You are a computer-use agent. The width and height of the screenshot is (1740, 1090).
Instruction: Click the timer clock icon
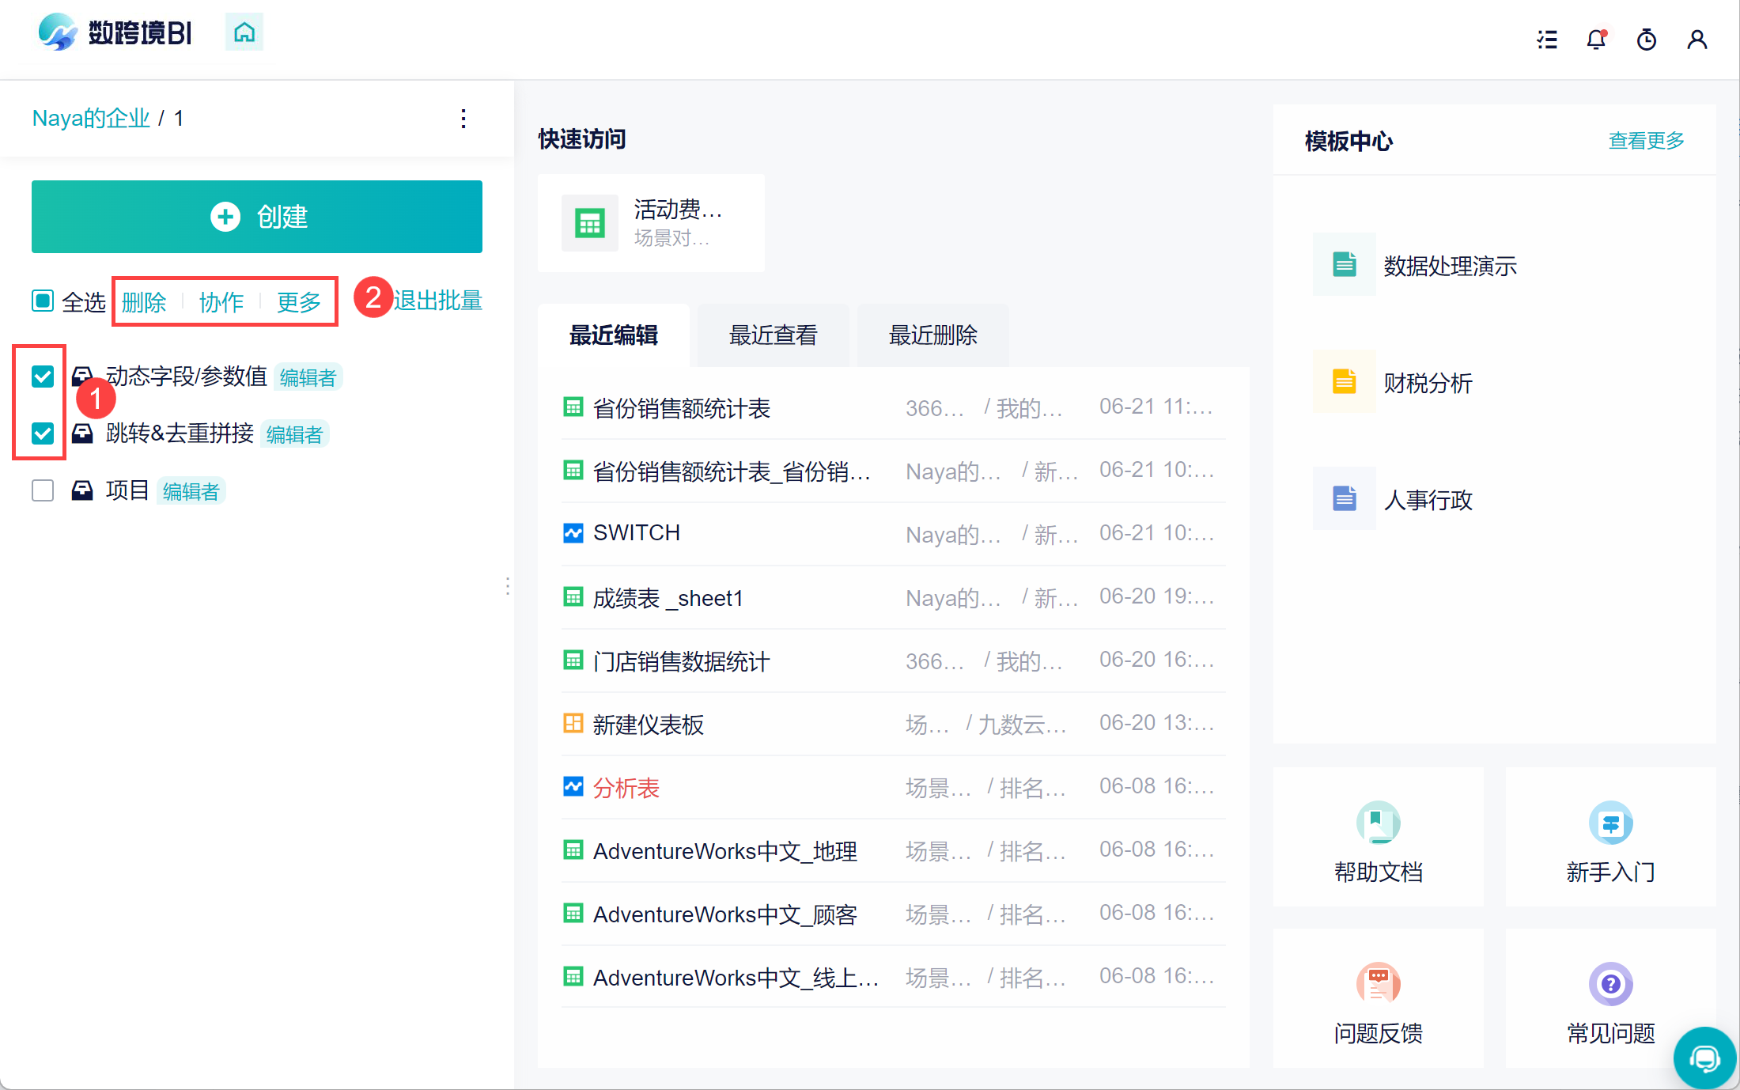[x=1647, y=40]
